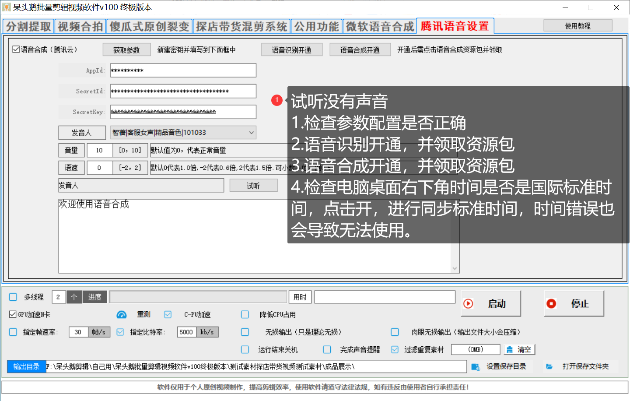Enable 无损输出（只是理论无损） checkbox
This screenshot has height=401, width=630.
click(x=245, y=332)
